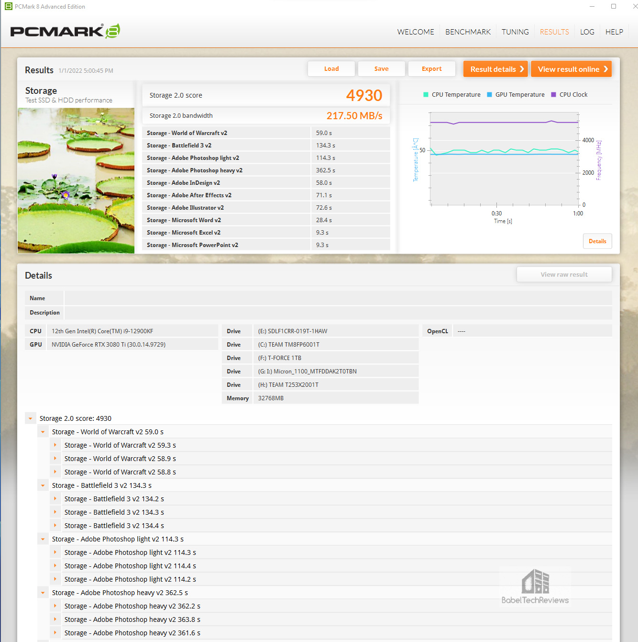Screen dimensions: 638x642
Task: Click the GPU Temperature legend swatch
Action: pos(489,95)
